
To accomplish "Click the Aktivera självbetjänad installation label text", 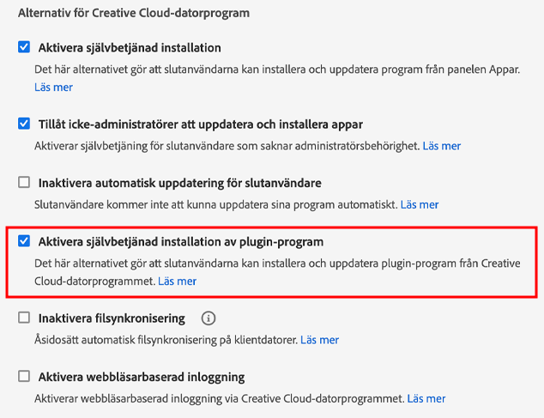I will pyautogui.click(x=130, y=48).
